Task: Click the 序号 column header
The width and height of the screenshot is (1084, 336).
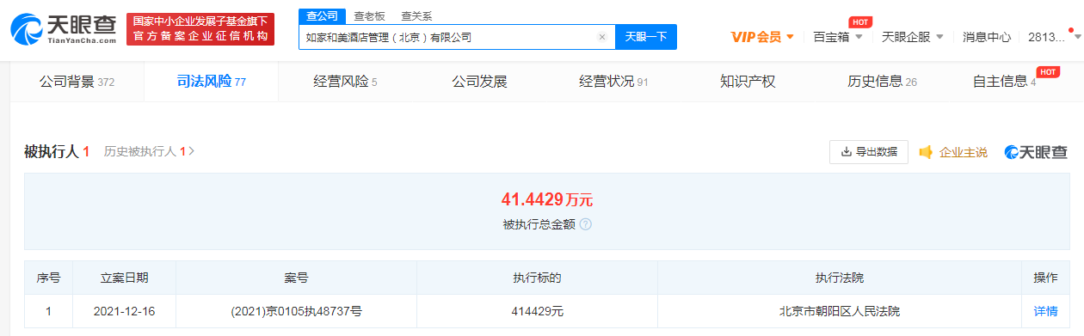Action: click(48, 278)
